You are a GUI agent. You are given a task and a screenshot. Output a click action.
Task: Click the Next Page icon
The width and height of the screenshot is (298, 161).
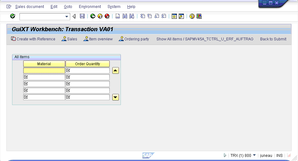click(x=156, y=16)
